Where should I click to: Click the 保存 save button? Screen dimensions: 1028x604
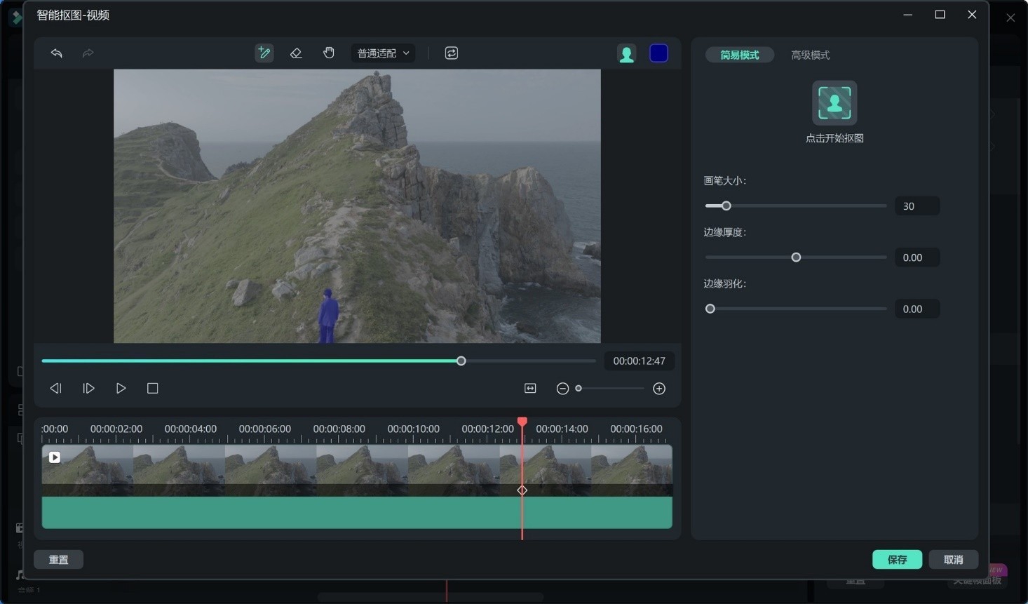(x=897, y=559)
